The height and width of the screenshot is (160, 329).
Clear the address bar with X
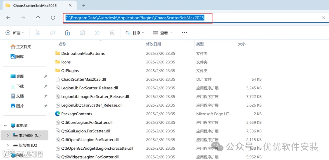(324, 18)
